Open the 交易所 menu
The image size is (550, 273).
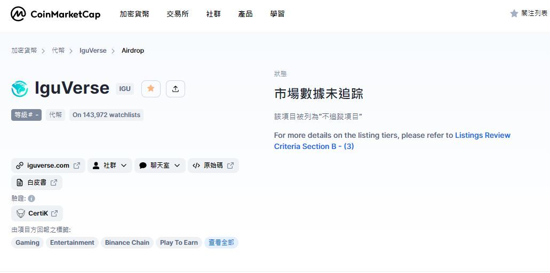[178, 14]
